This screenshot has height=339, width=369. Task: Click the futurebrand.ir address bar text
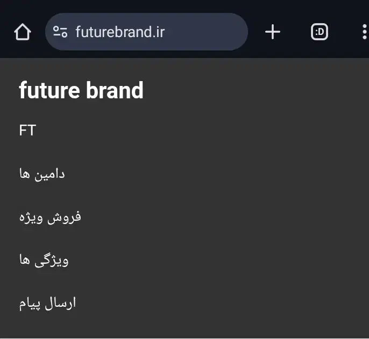click(120, 32)
